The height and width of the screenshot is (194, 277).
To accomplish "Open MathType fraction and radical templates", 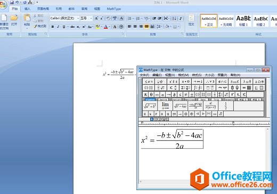I will [161, 87].
